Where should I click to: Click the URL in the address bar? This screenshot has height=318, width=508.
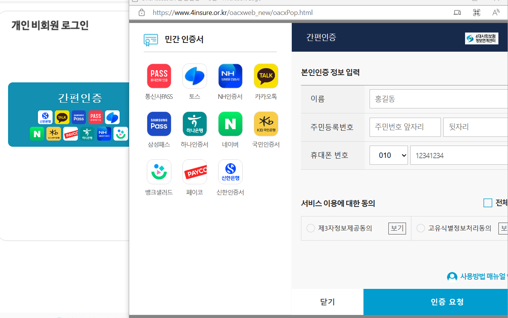click(x=232, y=13)
